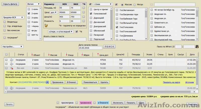Click the binoculars icon next to phone search

(197, 46)
